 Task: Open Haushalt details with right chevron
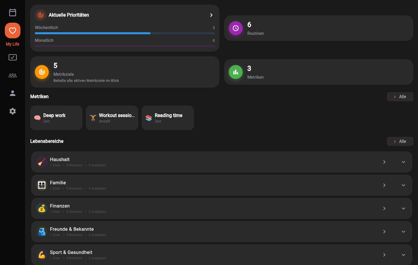tap(384, 162)
